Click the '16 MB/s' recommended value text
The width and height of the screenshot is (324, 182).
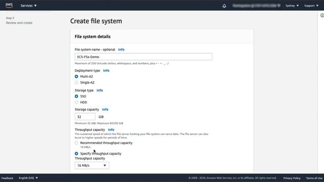[x=86, y=147]
